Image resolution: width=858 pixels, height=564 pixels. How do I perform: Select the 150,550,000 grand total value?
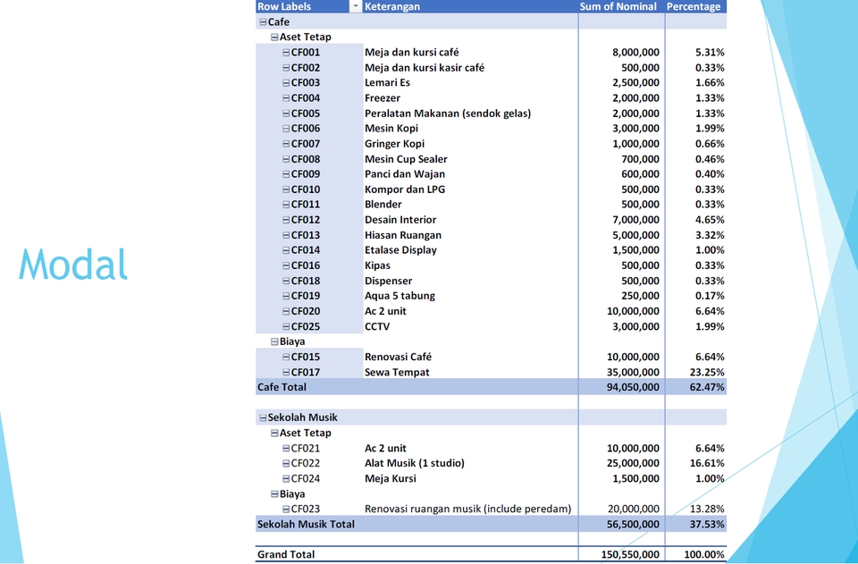coord(630,555)
